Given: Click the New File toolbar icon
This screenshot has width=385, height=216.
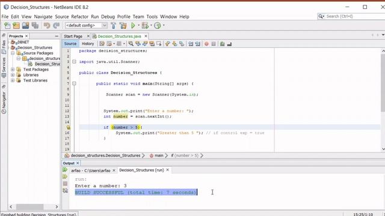Looking at the screenshot, I should (7, 25).
